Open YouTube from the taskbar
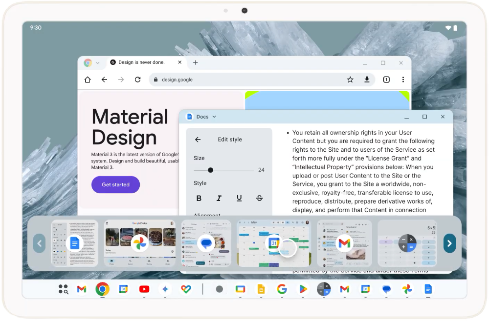 point(144,289)
